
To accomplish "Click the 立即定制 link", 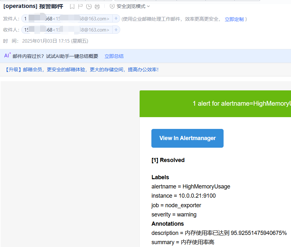I will 234,19.
